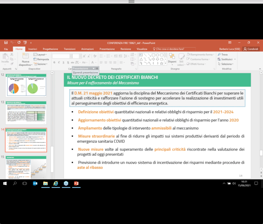Viewport: 263px width, 224px height.
Task: Open the Animazioni ribbon tab
Action: 87,49
